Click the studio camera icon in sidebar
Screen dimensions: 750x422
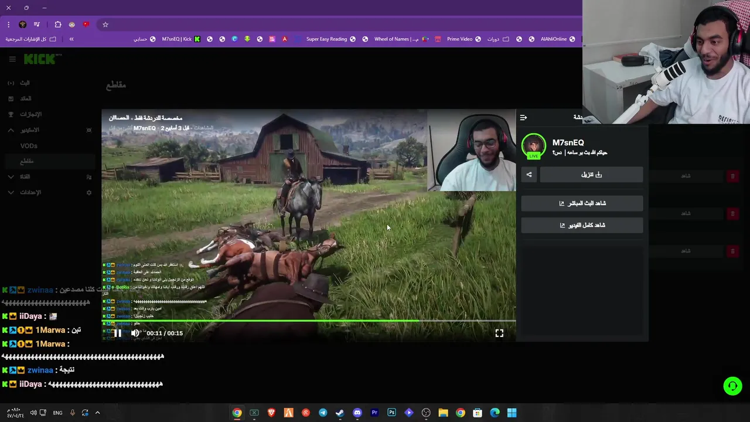[89, 130]
